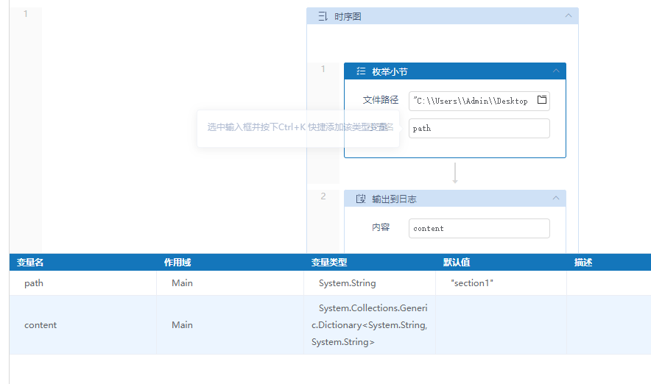Click the folder browse icon in 文件路径 field
651x384 pixels.
coord(542,101)
